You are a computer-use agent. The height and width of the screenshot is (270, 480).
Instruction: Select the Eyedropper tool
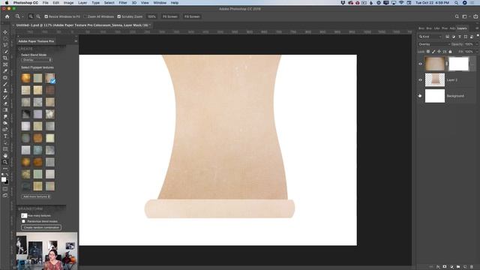pos(5,71)
